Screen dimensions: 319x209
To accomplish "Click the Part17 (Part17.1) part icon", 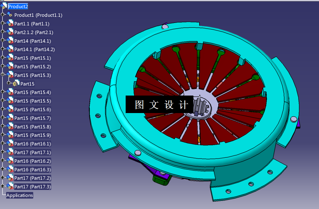I will (10, 152).
